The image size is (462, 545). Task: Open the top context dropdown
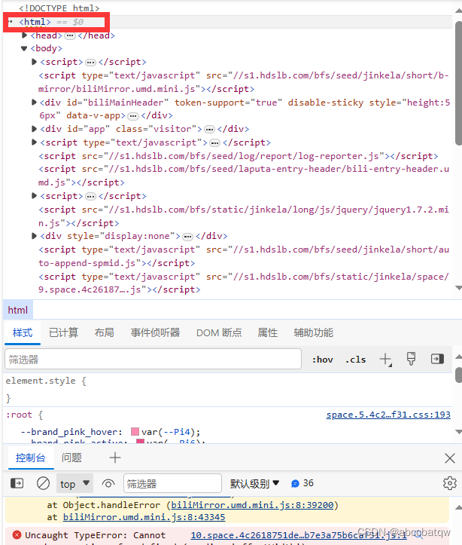[75, 483]
